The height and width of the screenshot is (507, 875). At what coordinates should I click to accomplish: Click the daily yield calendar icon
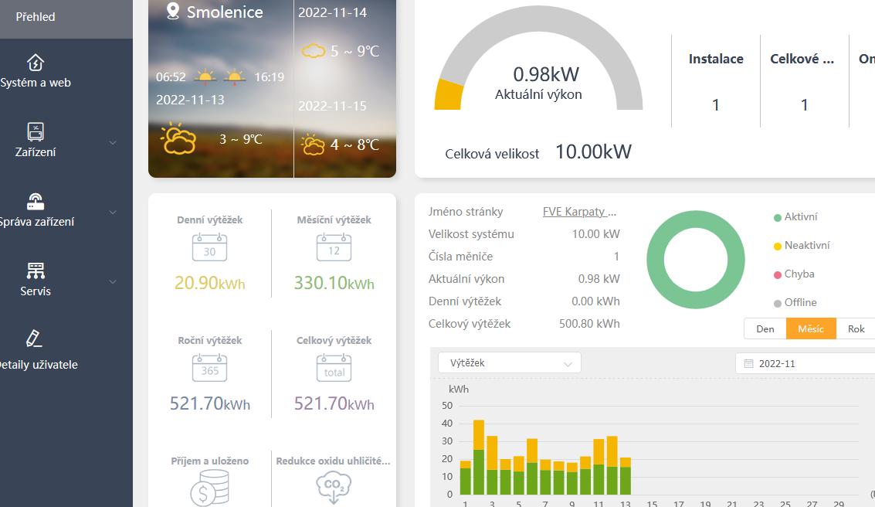pyautogui.click(x=209, y=247)
